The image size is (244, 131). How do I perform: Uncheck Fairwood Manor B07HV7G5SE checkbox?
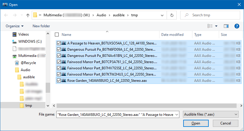(x=59, y=68)
